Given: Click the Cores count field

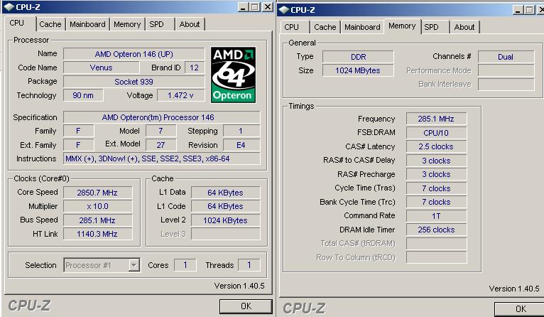Looking at the screenshot, I should (185, 265).
